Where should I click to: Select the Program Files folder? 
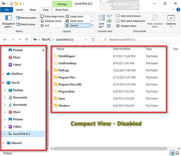[x=67, y=77]
